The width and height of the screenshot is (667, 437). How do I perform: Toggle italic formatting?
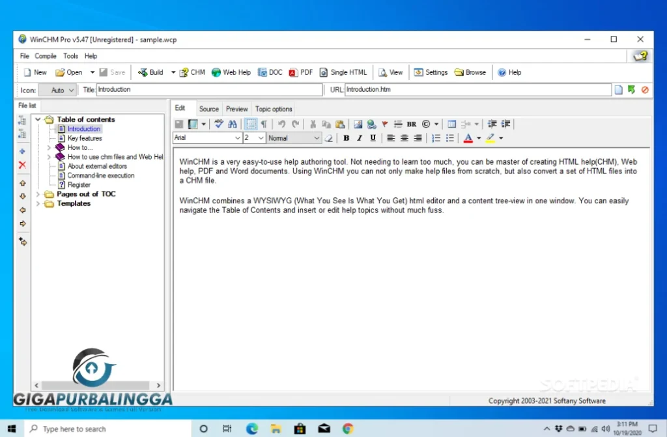coord(360,138)
